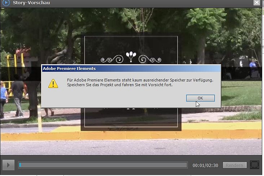The image size is (264, 176).
Task: Click the Adobe Premiere Elements dialog title bar
Action: click(x=131, y=69)
